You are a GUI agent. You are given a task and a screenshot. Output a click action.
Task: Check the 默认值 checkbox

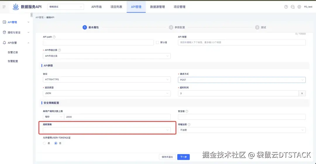pos(157,42)
